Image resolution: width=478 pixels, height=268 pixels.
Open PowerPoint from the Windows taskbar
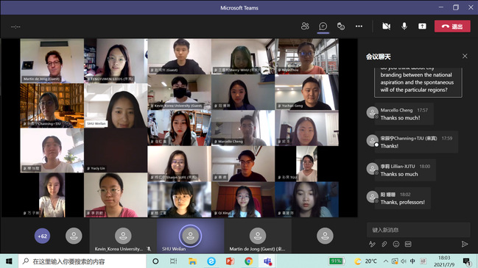pyautogui.click(x=230, y=261)
